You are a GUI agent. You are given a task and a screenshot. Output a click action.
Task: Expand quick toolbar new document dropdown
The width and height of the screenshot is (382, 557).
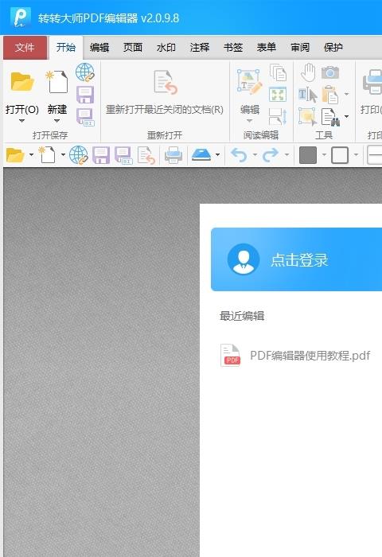(63, 155)
